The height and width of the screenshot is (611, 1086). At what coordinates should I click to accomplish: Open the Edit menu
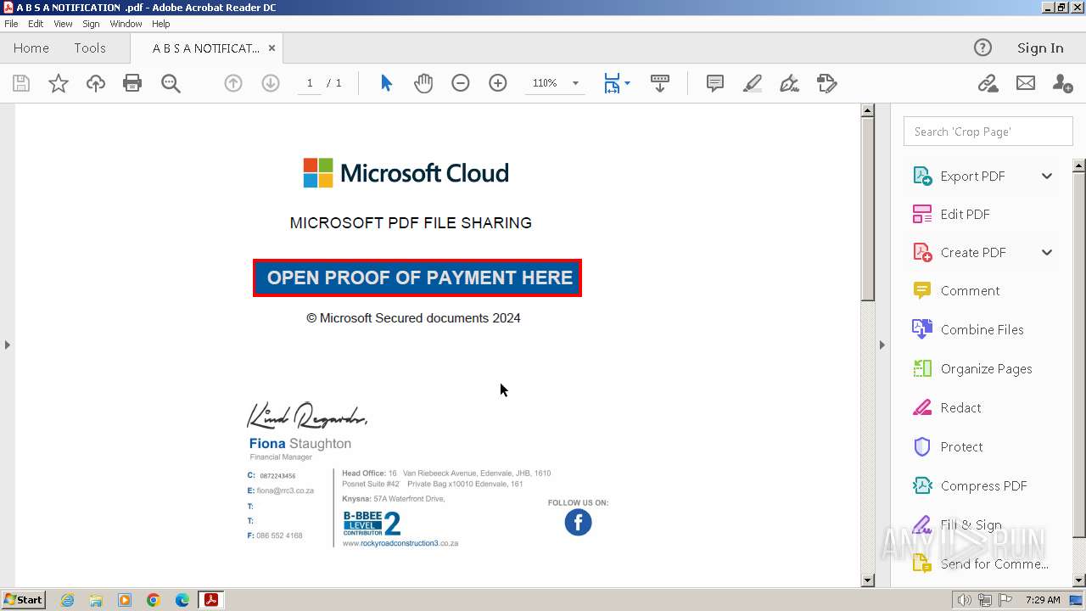36,24
